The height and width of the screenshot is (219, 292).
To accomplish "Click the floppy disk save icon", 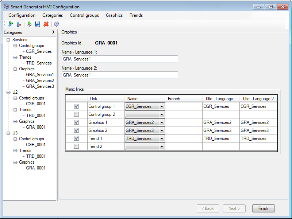I will pos(37,24).
